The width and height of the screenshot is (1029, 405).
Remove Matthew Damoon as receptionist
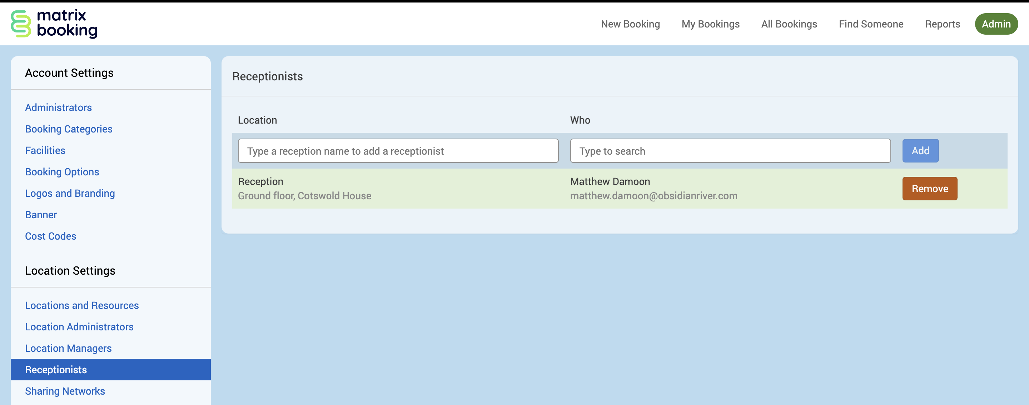pos(929,189)
